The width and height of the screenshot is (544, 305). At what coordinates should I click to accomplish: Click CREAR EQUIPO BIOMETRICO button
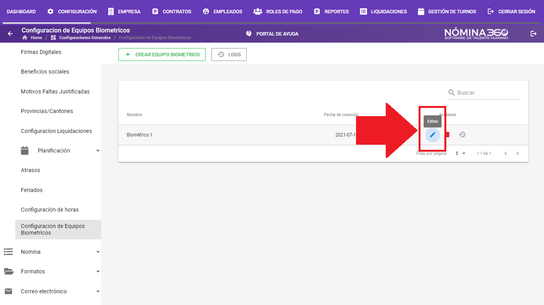click(x=162, y=55)
